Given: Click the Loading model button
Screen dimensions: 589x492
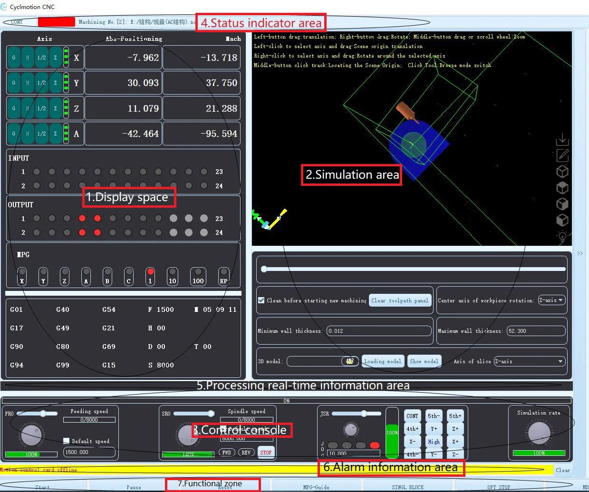Looking at the screenshot, I should point(383,361).
